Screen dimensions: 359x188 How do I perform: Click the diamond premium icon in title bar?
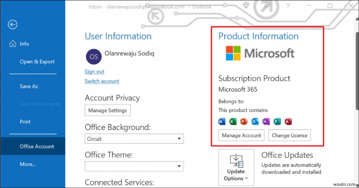click(x=246, y=5)
